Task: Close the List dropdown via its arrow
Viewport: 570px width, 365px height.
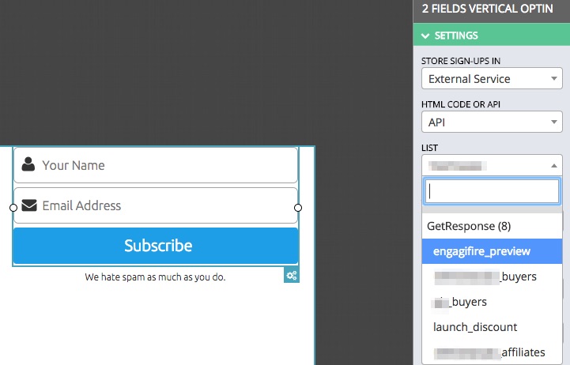Action: 553,166
